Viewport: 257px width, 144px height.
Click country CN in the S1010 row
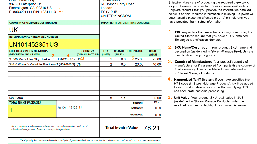click(x=79, y=64)
